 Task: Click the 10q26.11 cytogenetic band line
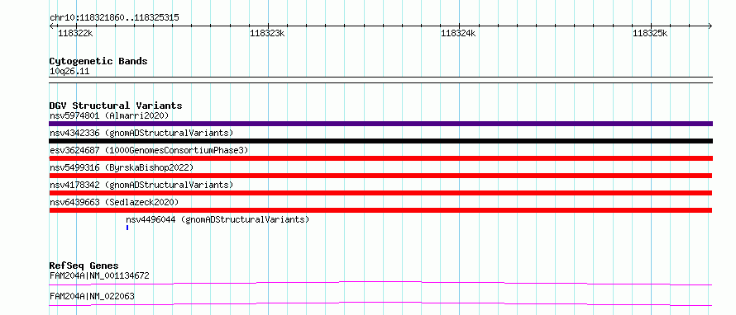[380, 80]
